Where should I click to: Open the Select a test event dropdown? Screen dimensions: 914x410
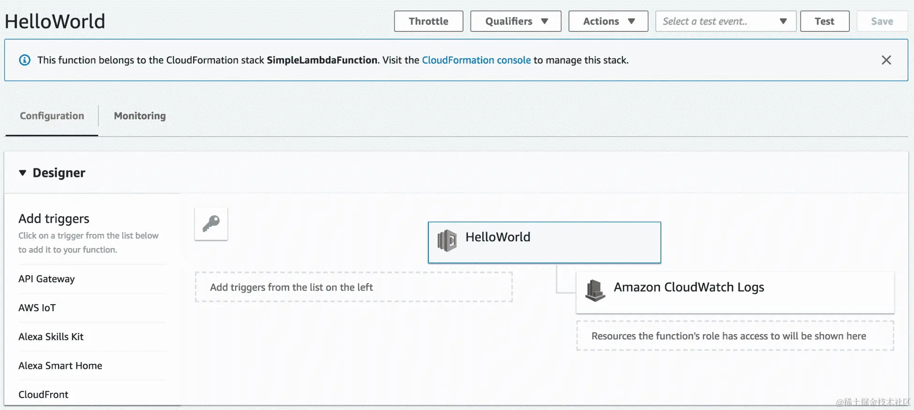point(726,21)
